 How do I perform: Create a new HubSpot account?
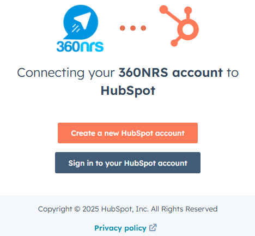127,133
